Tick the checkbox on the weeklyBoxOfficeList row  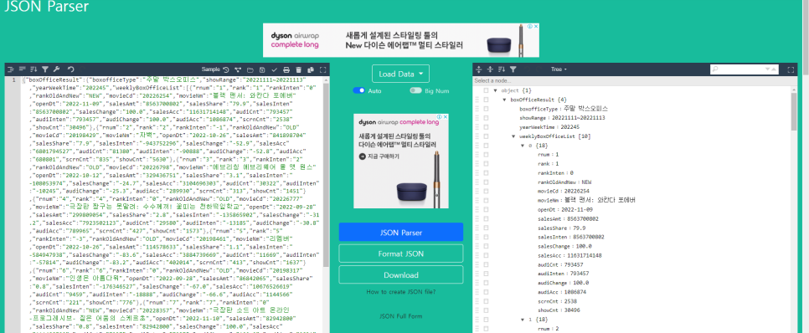tap(486, 136)
